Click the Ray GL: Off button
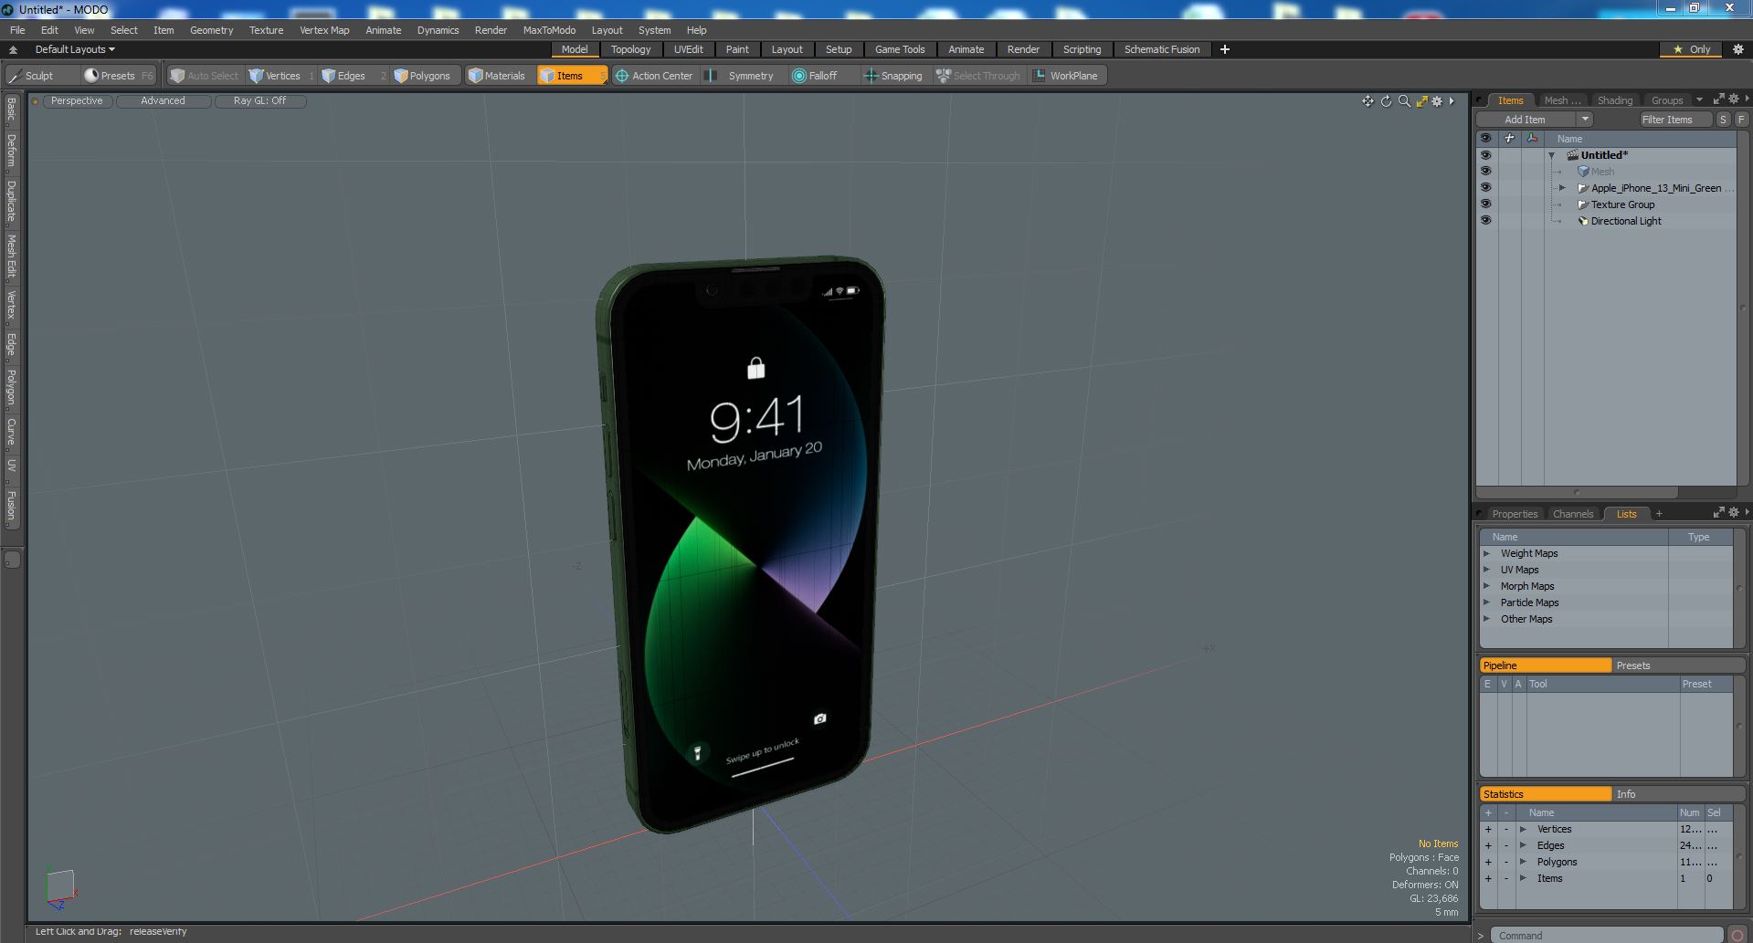 point(259,101)
